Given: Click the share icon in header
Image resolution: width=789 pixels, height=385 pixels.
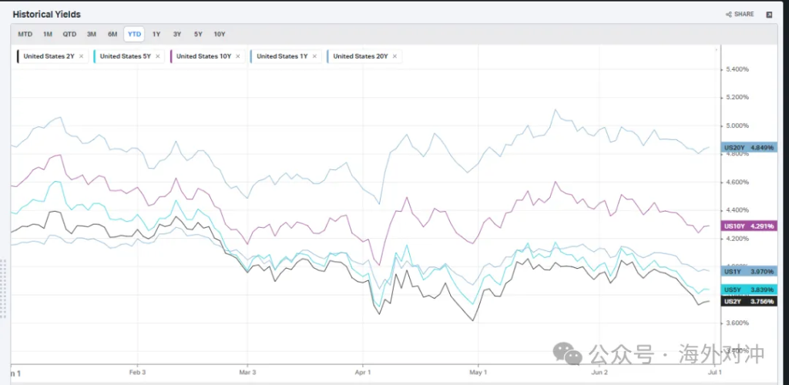Looking at the screenshot, I should [x=740, y=14].
